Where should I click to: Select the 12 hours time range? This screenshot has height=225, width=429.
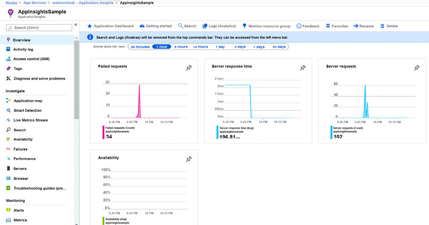coord(201,47)
